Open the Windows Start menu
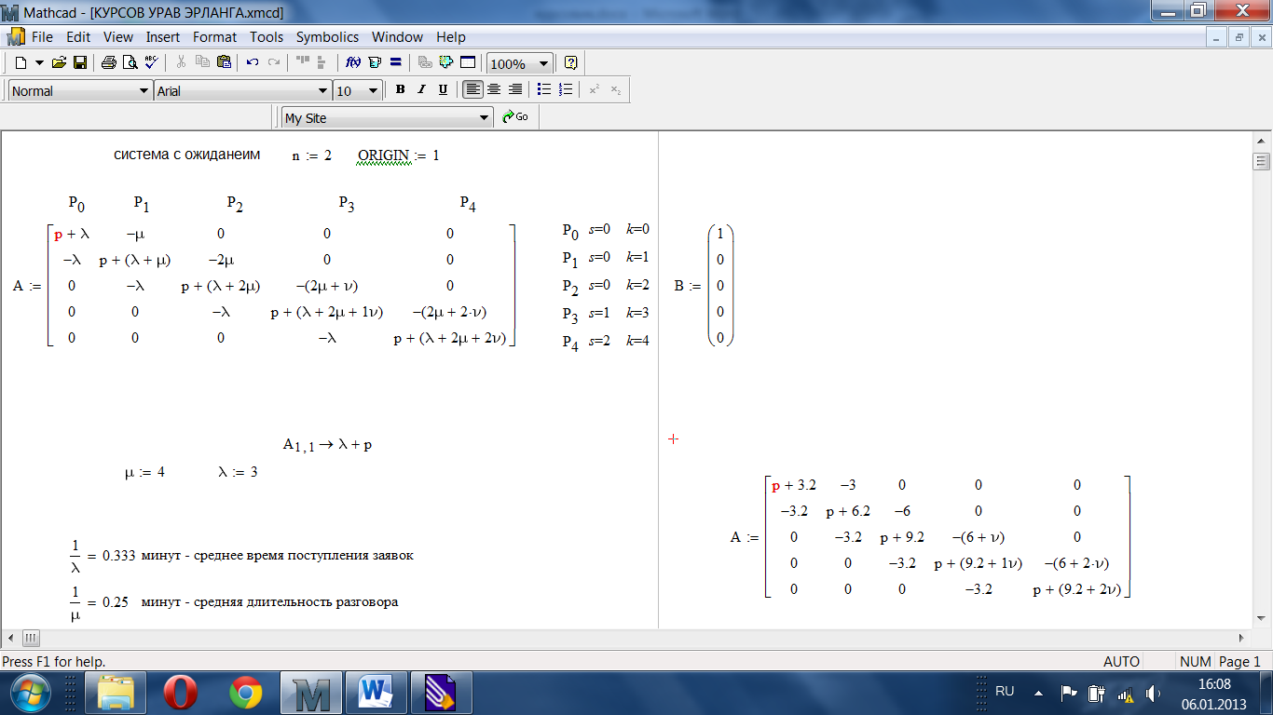This screenshot has width=1273, height=715. point(29,693)
